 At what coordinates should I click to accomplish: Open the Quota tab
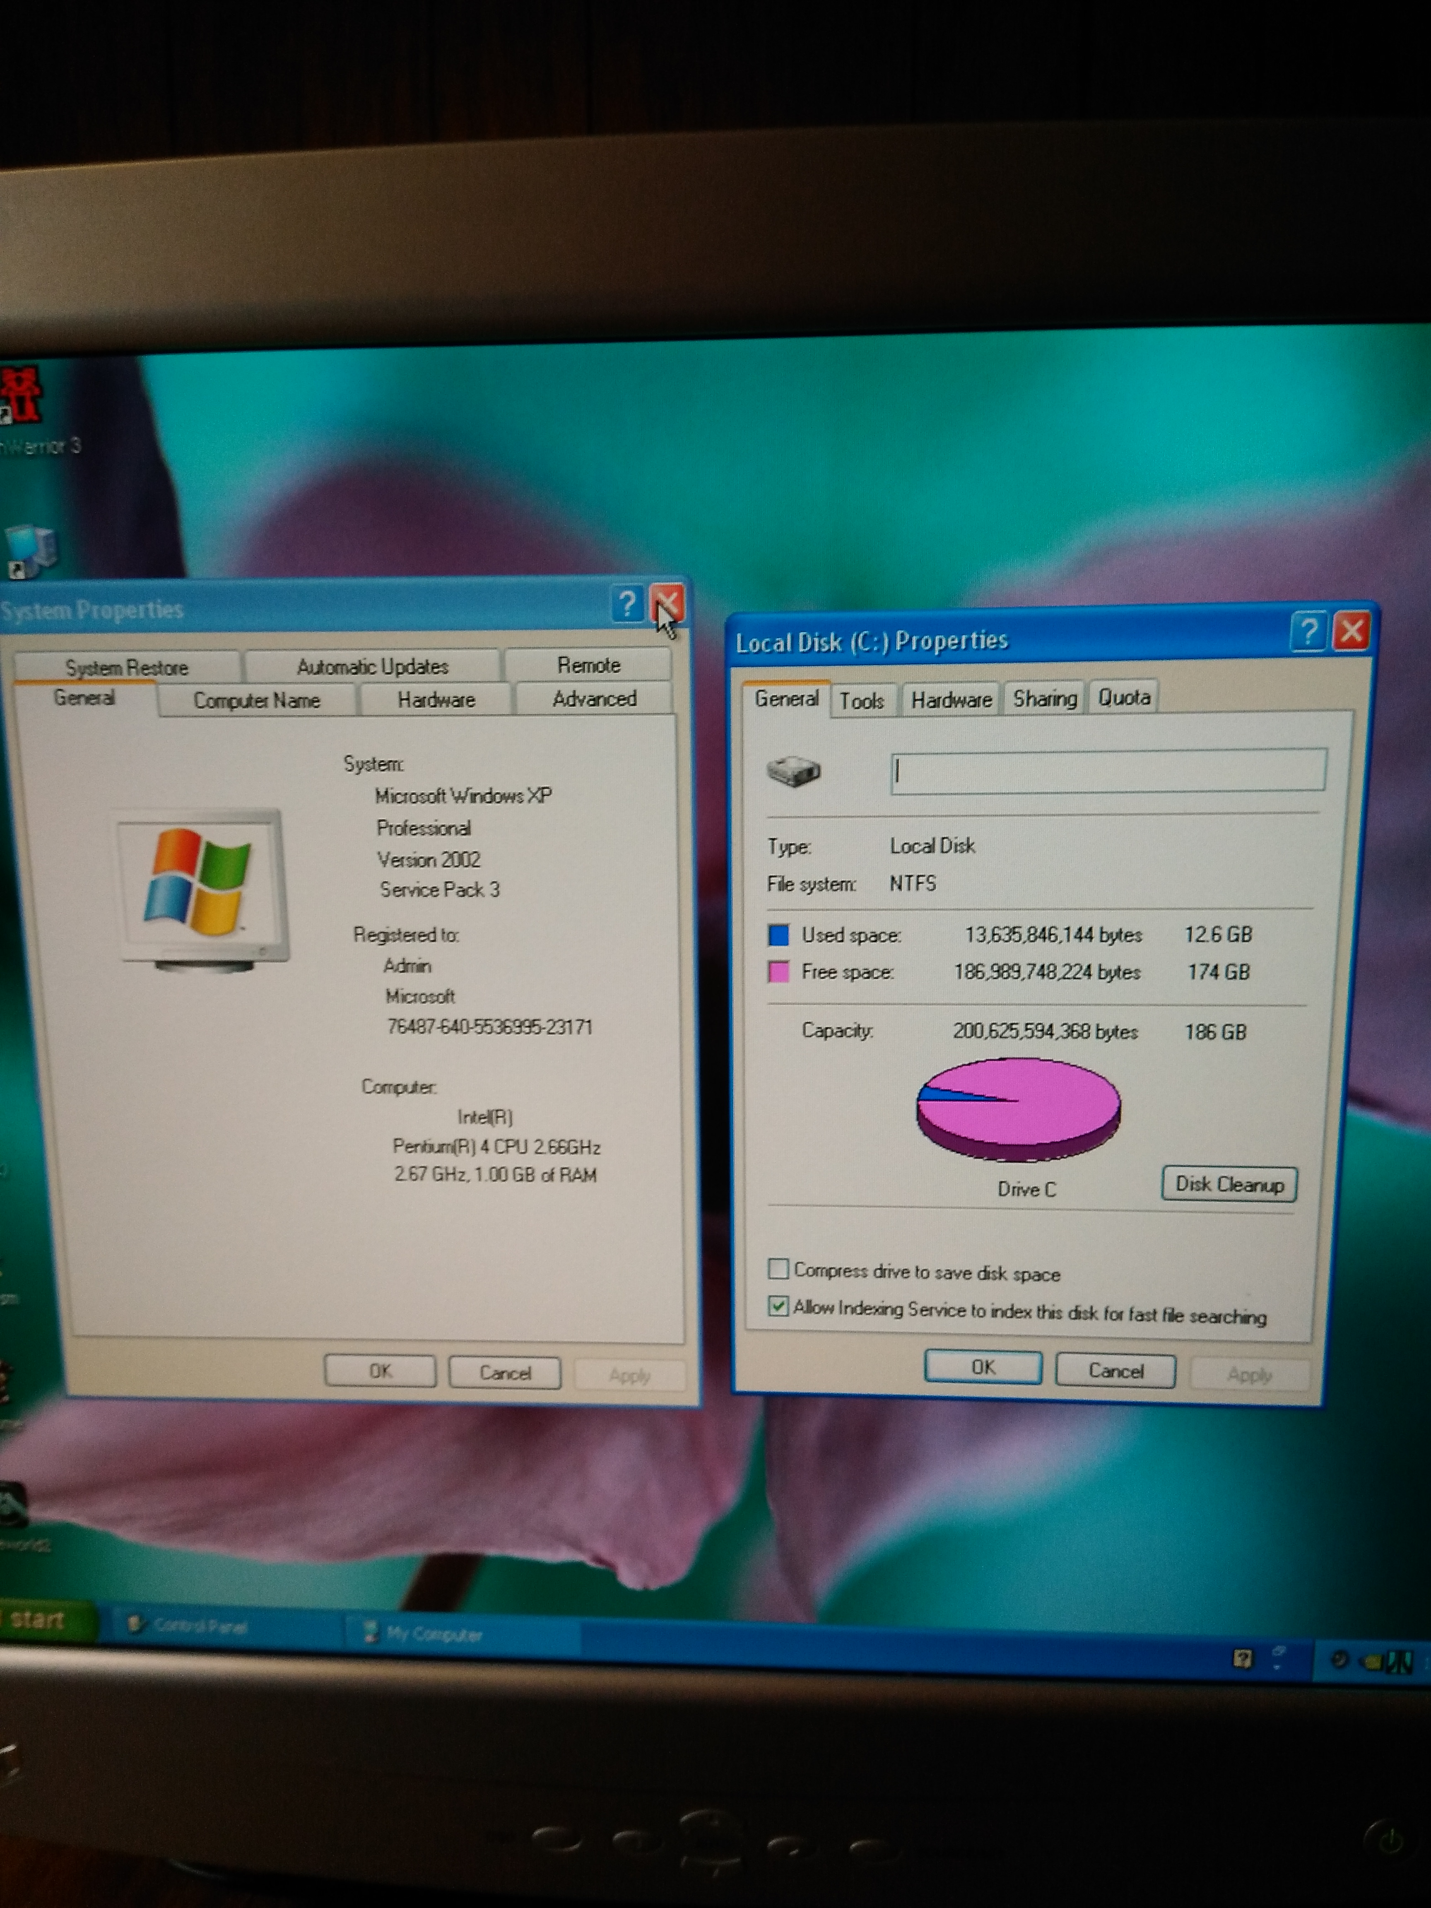pos(1124,697)
